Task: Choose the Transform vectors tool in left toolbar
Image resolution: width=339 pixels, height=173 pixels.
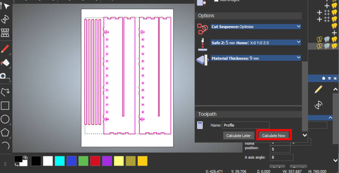Action: [5, 20]
